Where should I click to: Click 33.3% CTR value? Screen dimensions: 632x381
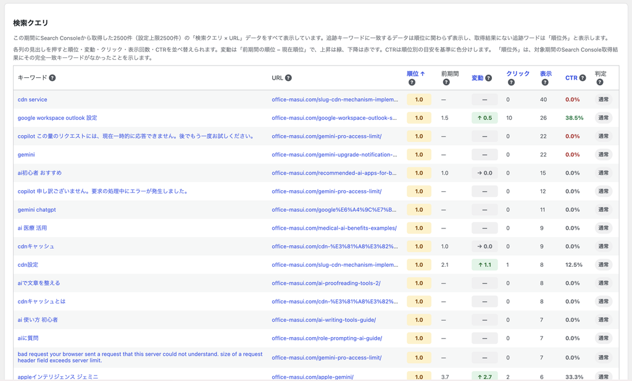pyautogui.click(x=574, y=377)
